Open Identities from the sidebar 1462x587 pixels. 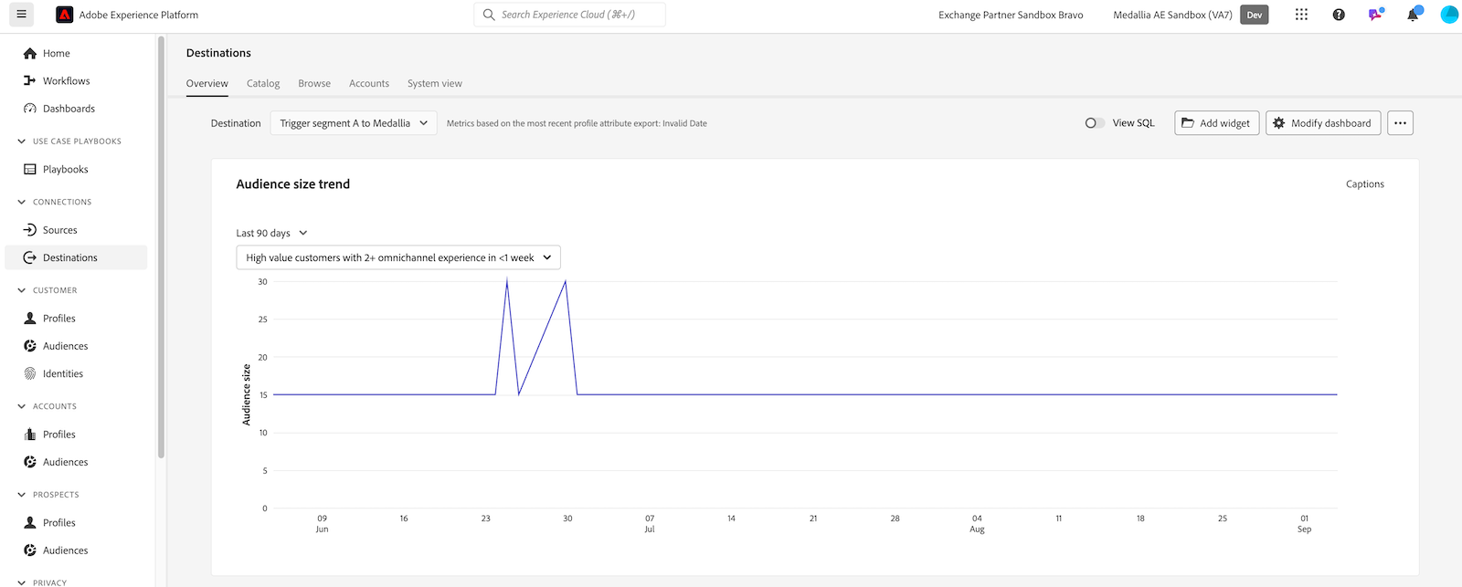[x=62, y=373]
